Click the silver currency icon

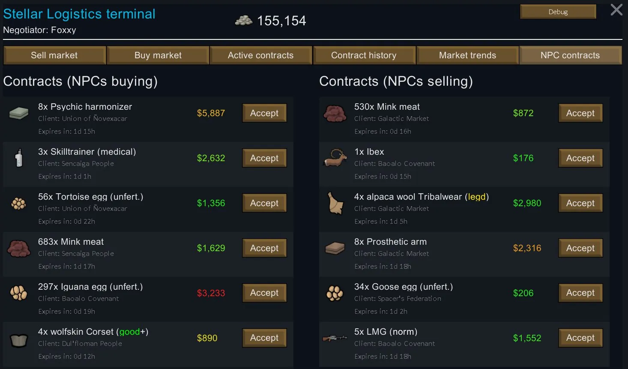pos(244,20)
